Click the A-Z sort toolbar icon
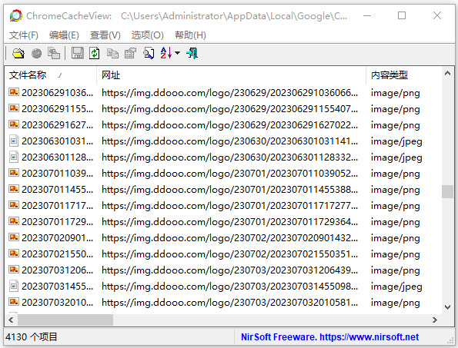 (166, 53)
